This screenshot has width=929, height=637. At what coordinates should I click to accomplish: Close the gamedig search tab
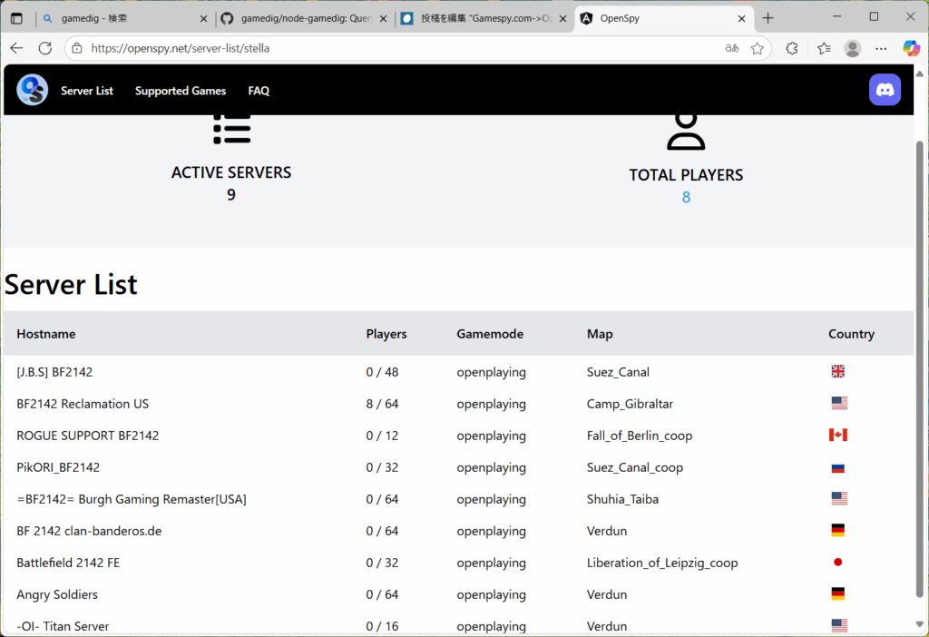coord(203,18)
